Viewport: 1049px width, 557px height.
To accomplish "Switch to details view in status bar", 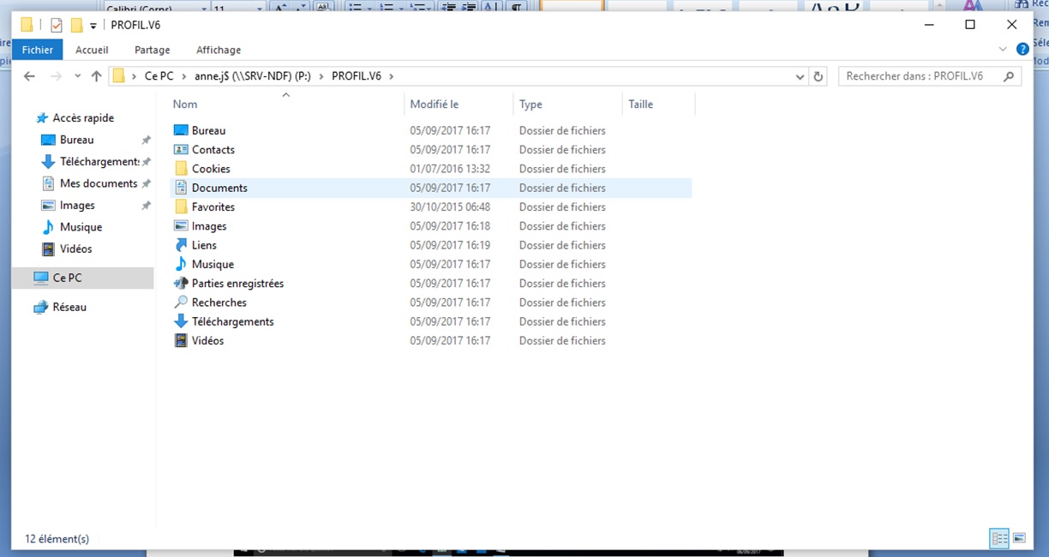I will [x=999, y=538].
